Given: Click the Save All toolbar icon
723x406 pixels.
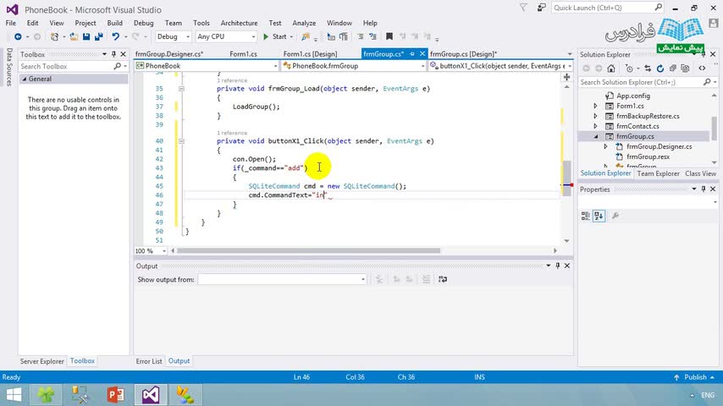Looking at the screenshot, I should pyautogui.click(x=97, y=37).
